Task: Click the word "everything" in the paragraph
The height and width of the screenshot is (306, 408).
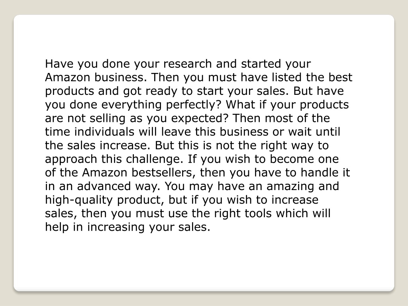Action: pos(131,105)
